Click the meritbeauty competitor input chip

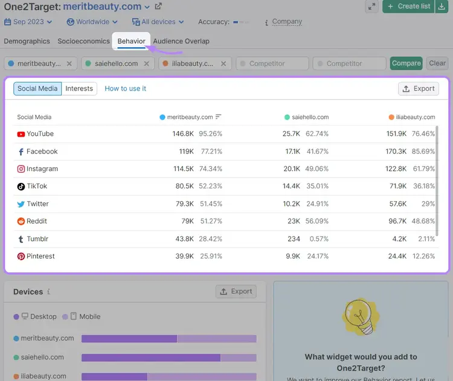tap(40, 63)
